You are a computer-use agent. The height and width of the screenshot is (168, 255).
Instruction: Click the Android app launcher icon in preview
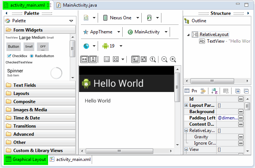(x=86, y=83)
